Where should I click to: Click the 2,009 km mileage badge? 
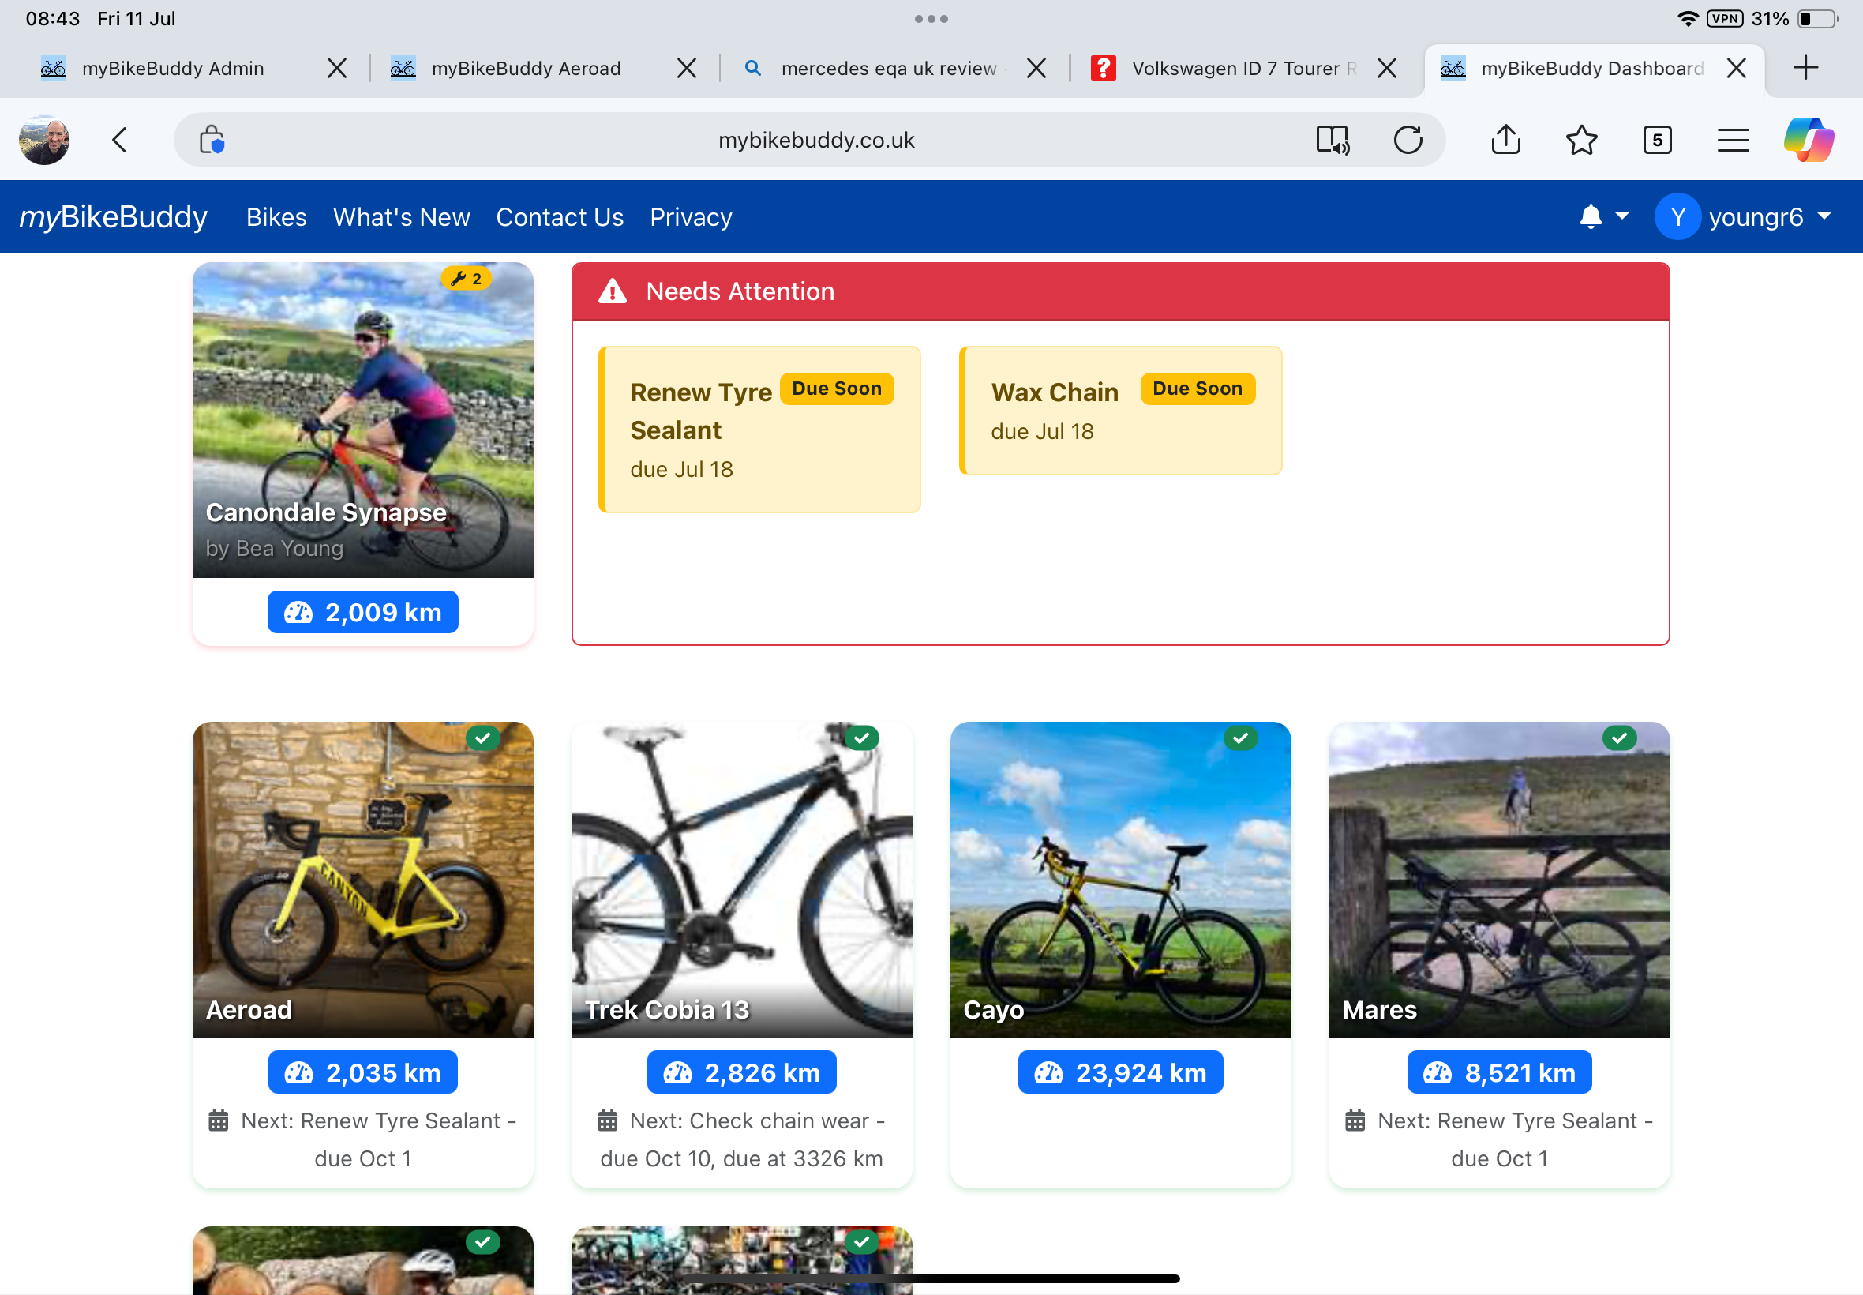point(362,612)
